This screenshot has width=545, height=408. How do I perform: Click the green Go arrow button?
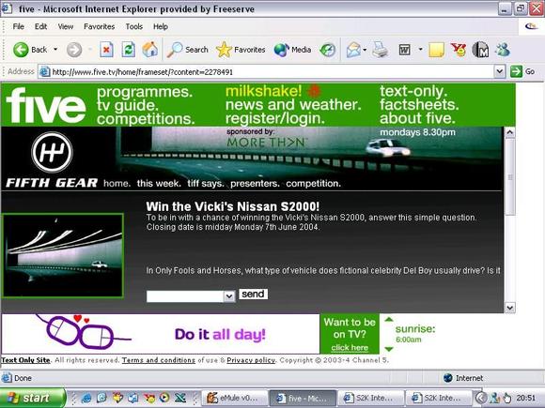click(x=517, y=71)
